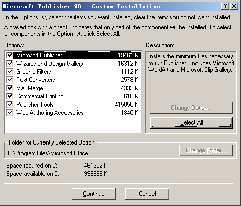Click the Change Folder button
This screenshot has width=241, height=206.
coord(206,150)
